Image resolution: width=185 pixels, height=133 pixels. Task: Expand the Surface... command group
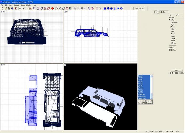(x=173, y=45)
